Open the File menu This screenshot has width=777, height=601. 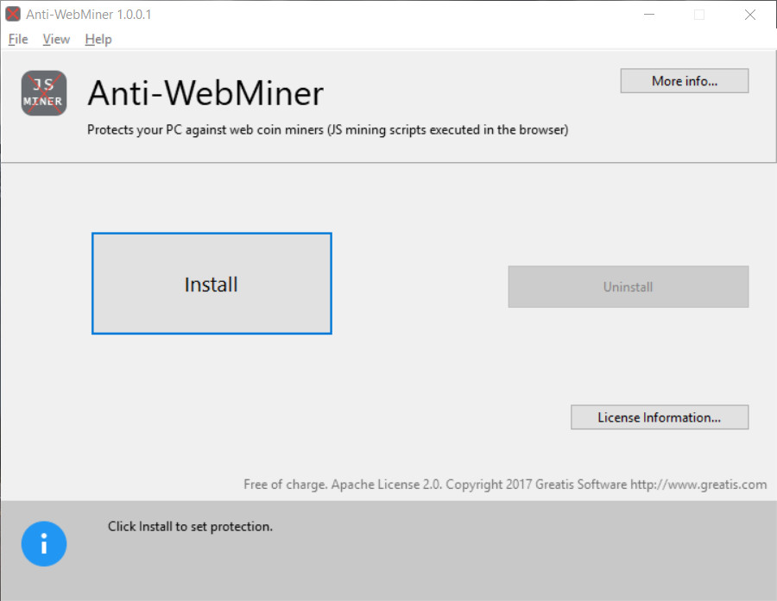pos(18,39)
